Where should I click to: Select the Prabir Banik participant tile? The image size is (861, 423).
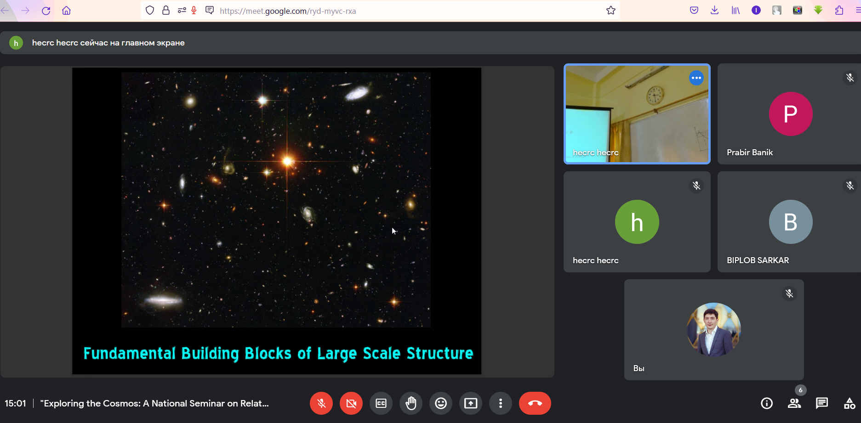click(790, 114)
